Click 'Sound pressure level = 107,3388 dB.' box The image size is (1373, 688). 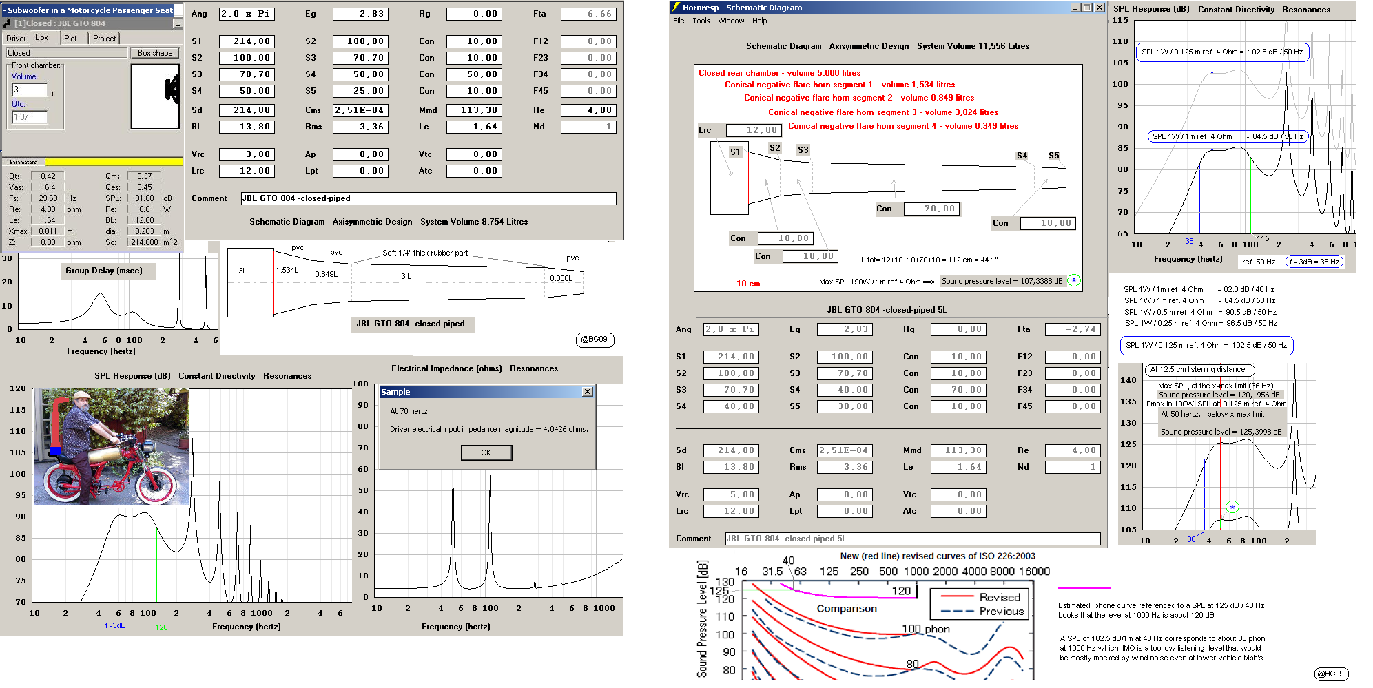[x=1002, y=281]
